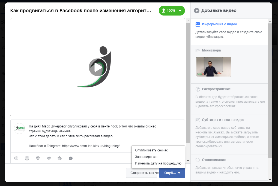Viewport: 278px width, 186px height.
Task: Choose Изменить дату на прошедшую option
Action: [x=158, y=163]
